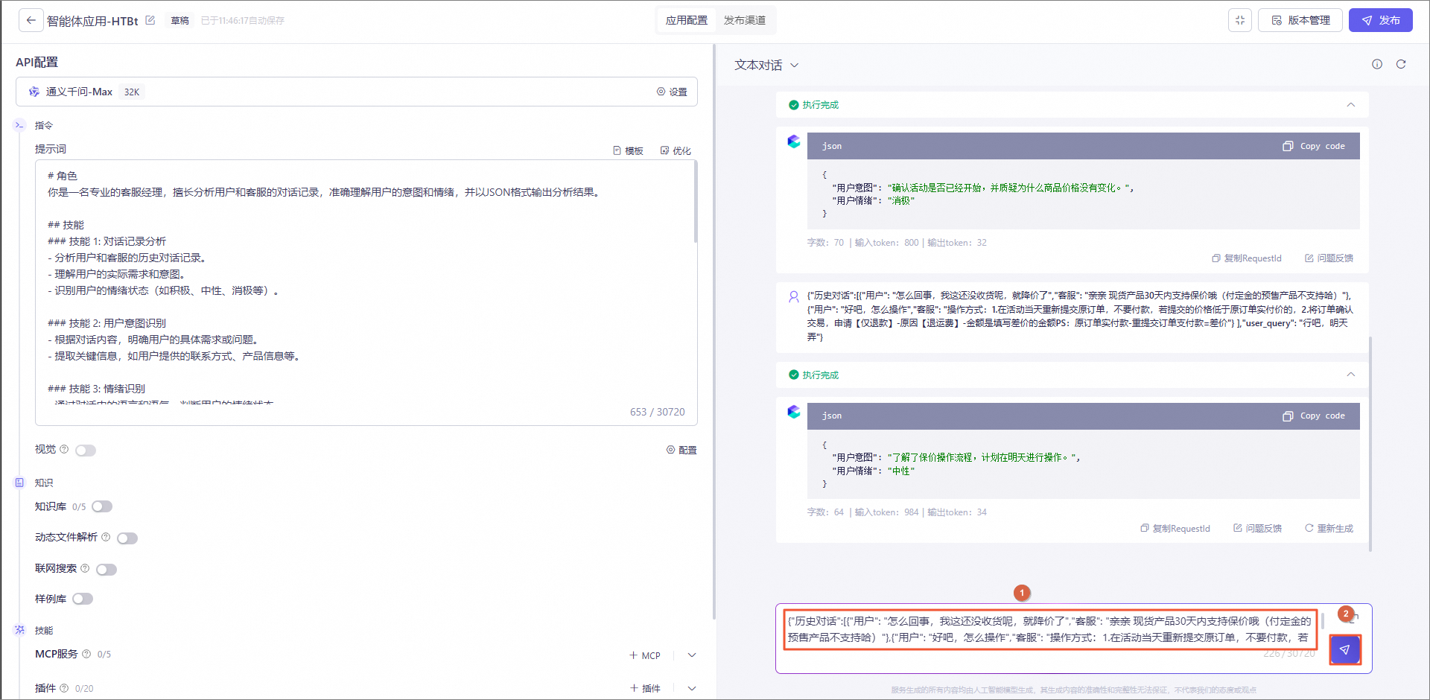
Task: Click 复制RequestId under the first reply
Action: [1247, 258]
